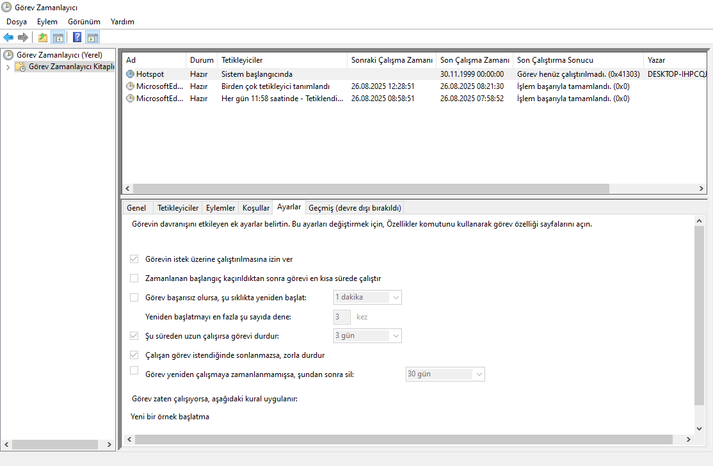Click the retry count field showing 3
Image resolution: width=713 pixels, height=466 pixels.
(x=342, y=317)
